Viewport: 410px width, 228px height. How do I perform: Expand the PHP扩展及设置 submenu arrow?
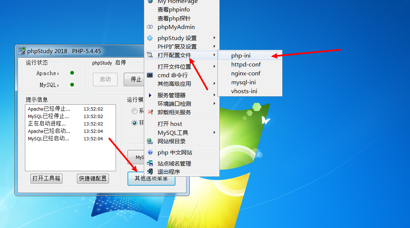214,46
